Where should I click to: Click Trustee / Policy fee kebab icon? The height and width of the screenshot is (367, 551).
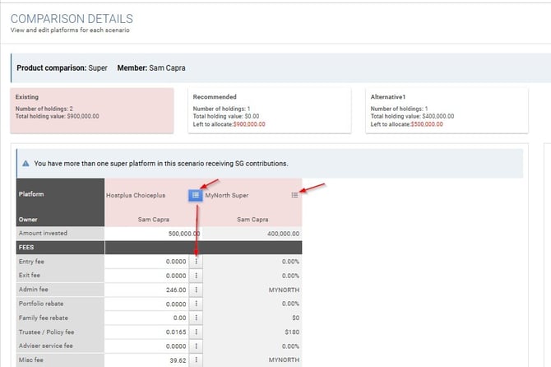196,332
